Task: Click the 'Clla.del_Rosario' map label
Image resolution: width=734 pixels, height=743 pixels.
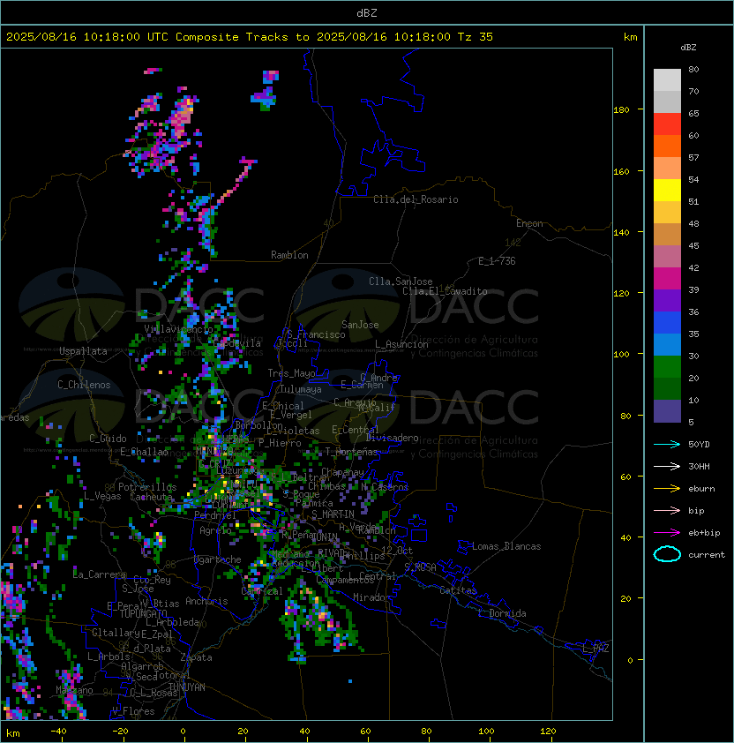Action: pos(416,199)
